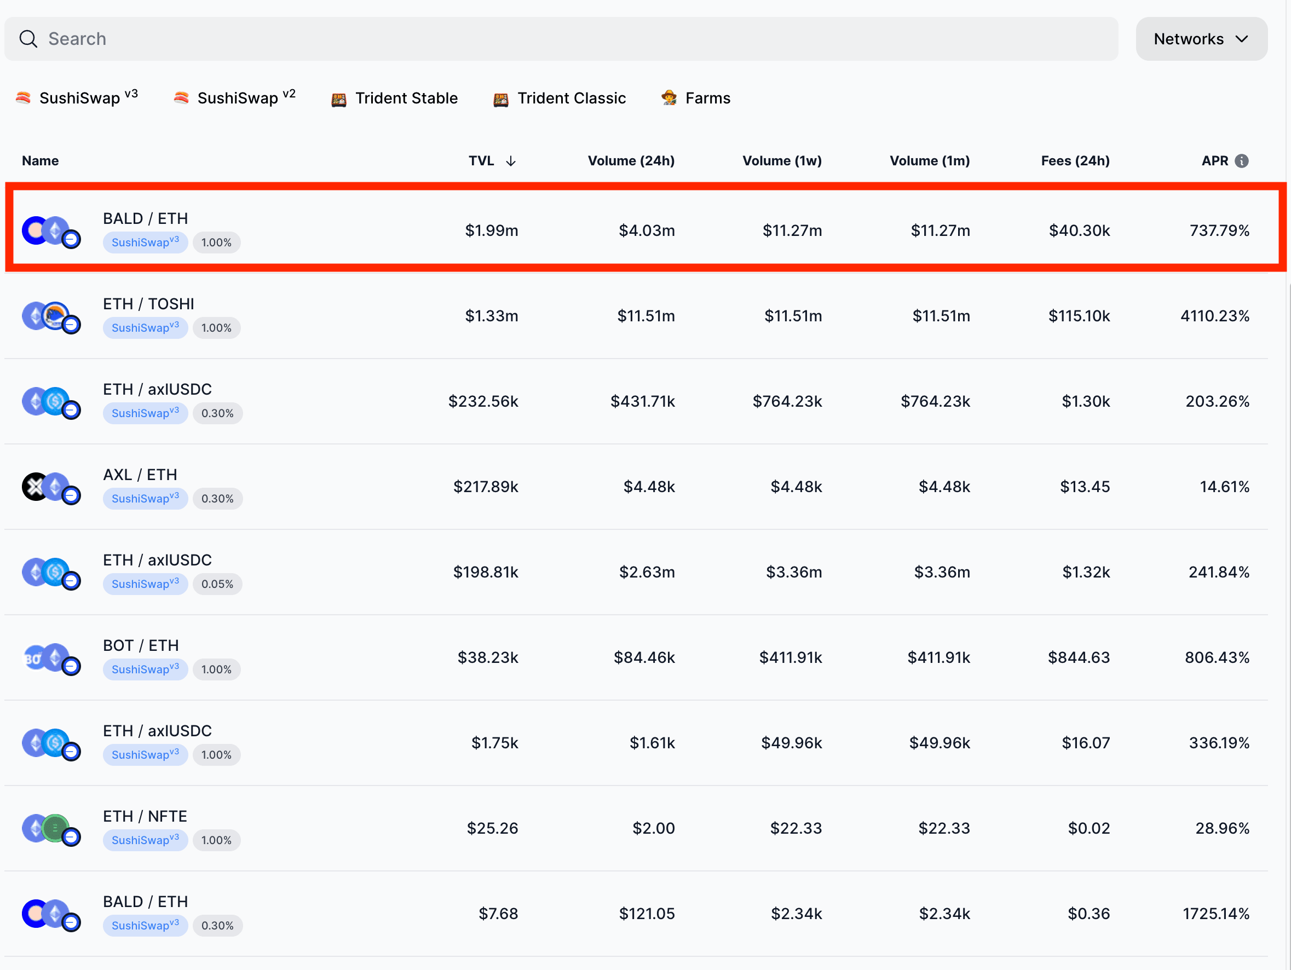
Task: Click the 737.79% APR value
Action: pyautogui.click(x=1219, y=230)
